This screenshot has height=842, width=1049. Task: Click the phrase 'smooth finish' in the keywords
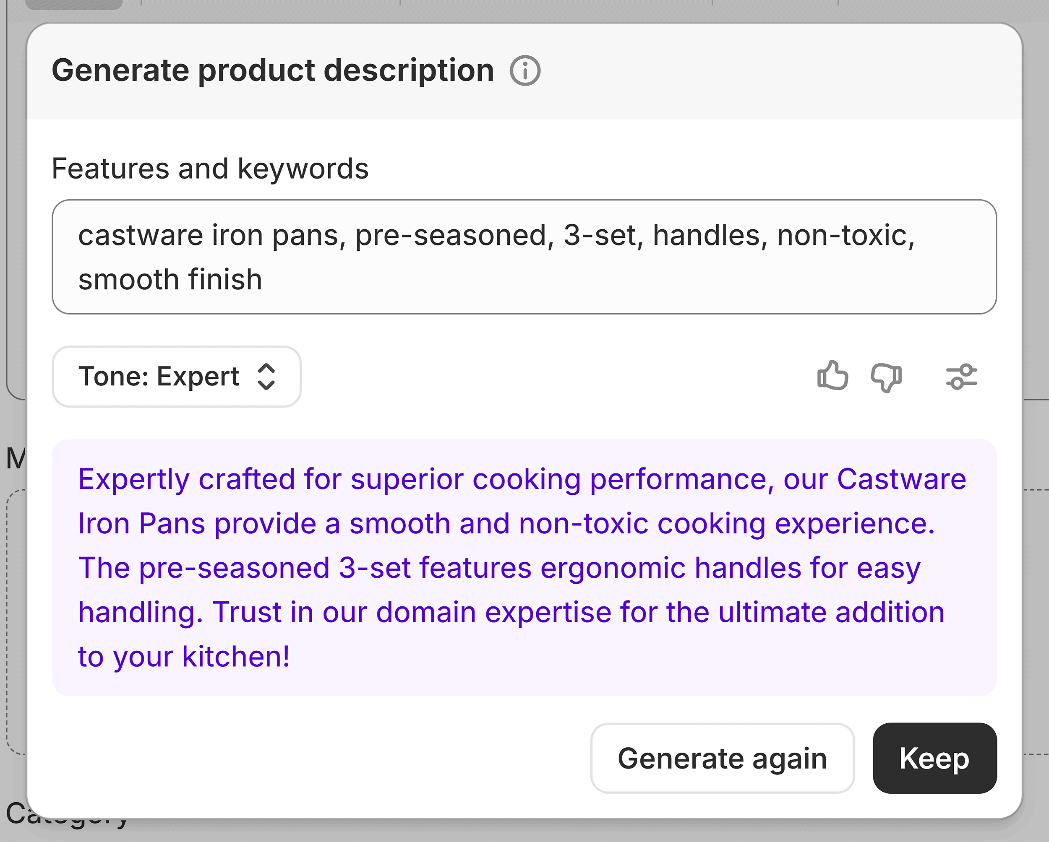click(x=170, y=278)
